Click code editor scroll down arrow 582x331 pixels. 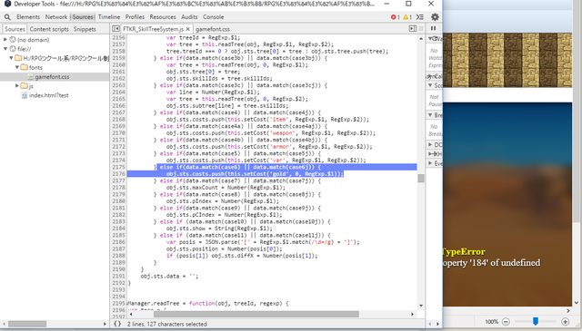click(420, 306)
